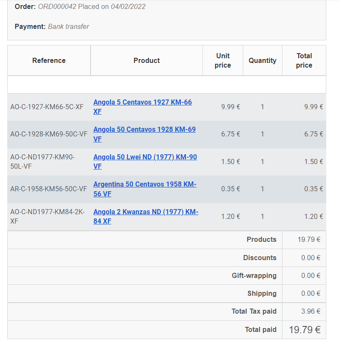
Task: Select reference AO-C-ND1977-KM84-2K-XF
Action: tap(48, 216)
